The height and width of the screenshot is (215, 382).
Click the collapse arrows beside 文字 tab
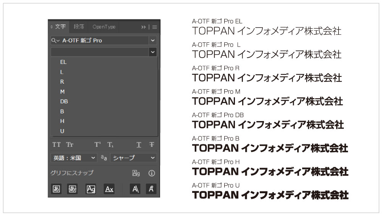click(52, 27)
